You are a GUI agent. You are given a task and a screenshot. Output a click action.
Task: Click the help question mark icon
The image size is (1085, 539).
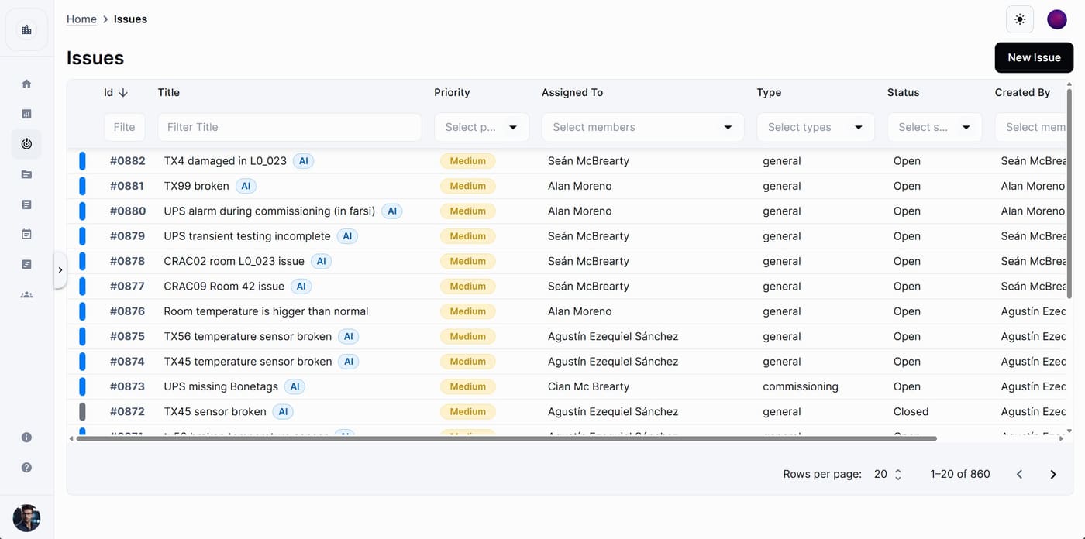[x=26, y=468]
